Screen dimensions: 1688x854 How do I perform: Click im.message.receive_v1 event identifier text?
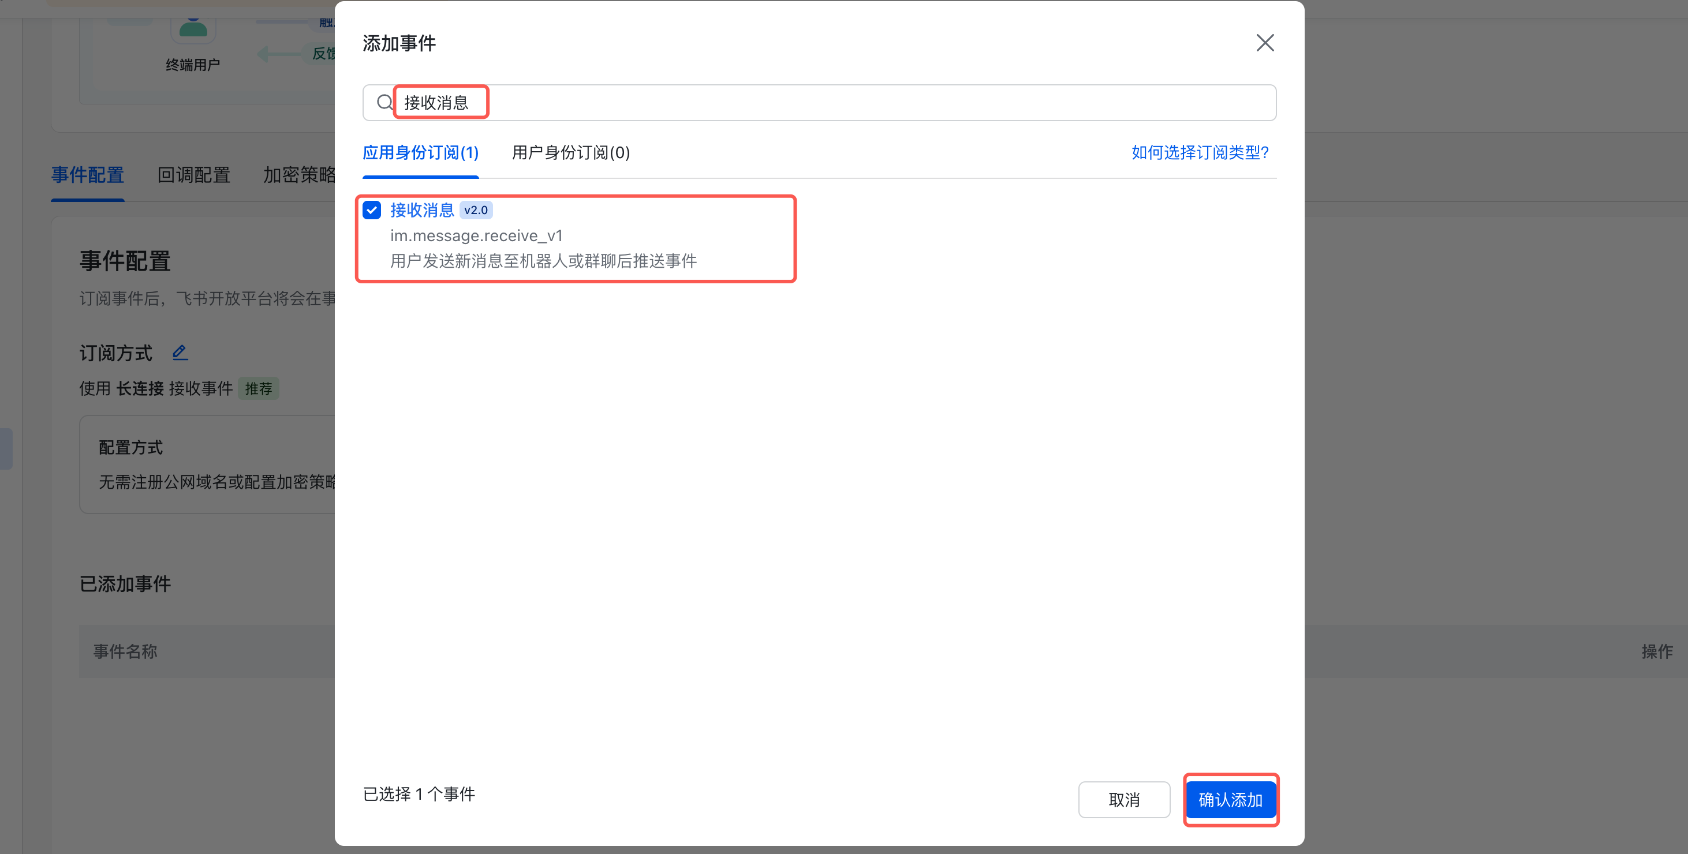tap(476, 236)
